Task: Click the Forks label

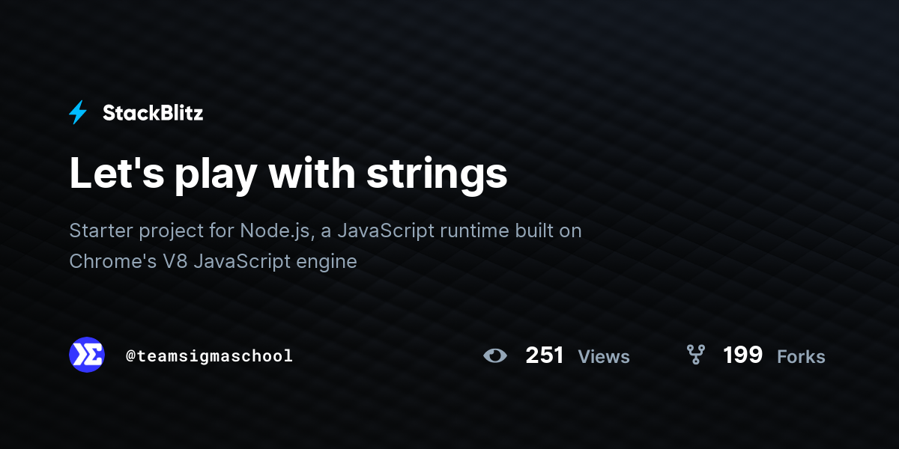Action: point(801,357)
